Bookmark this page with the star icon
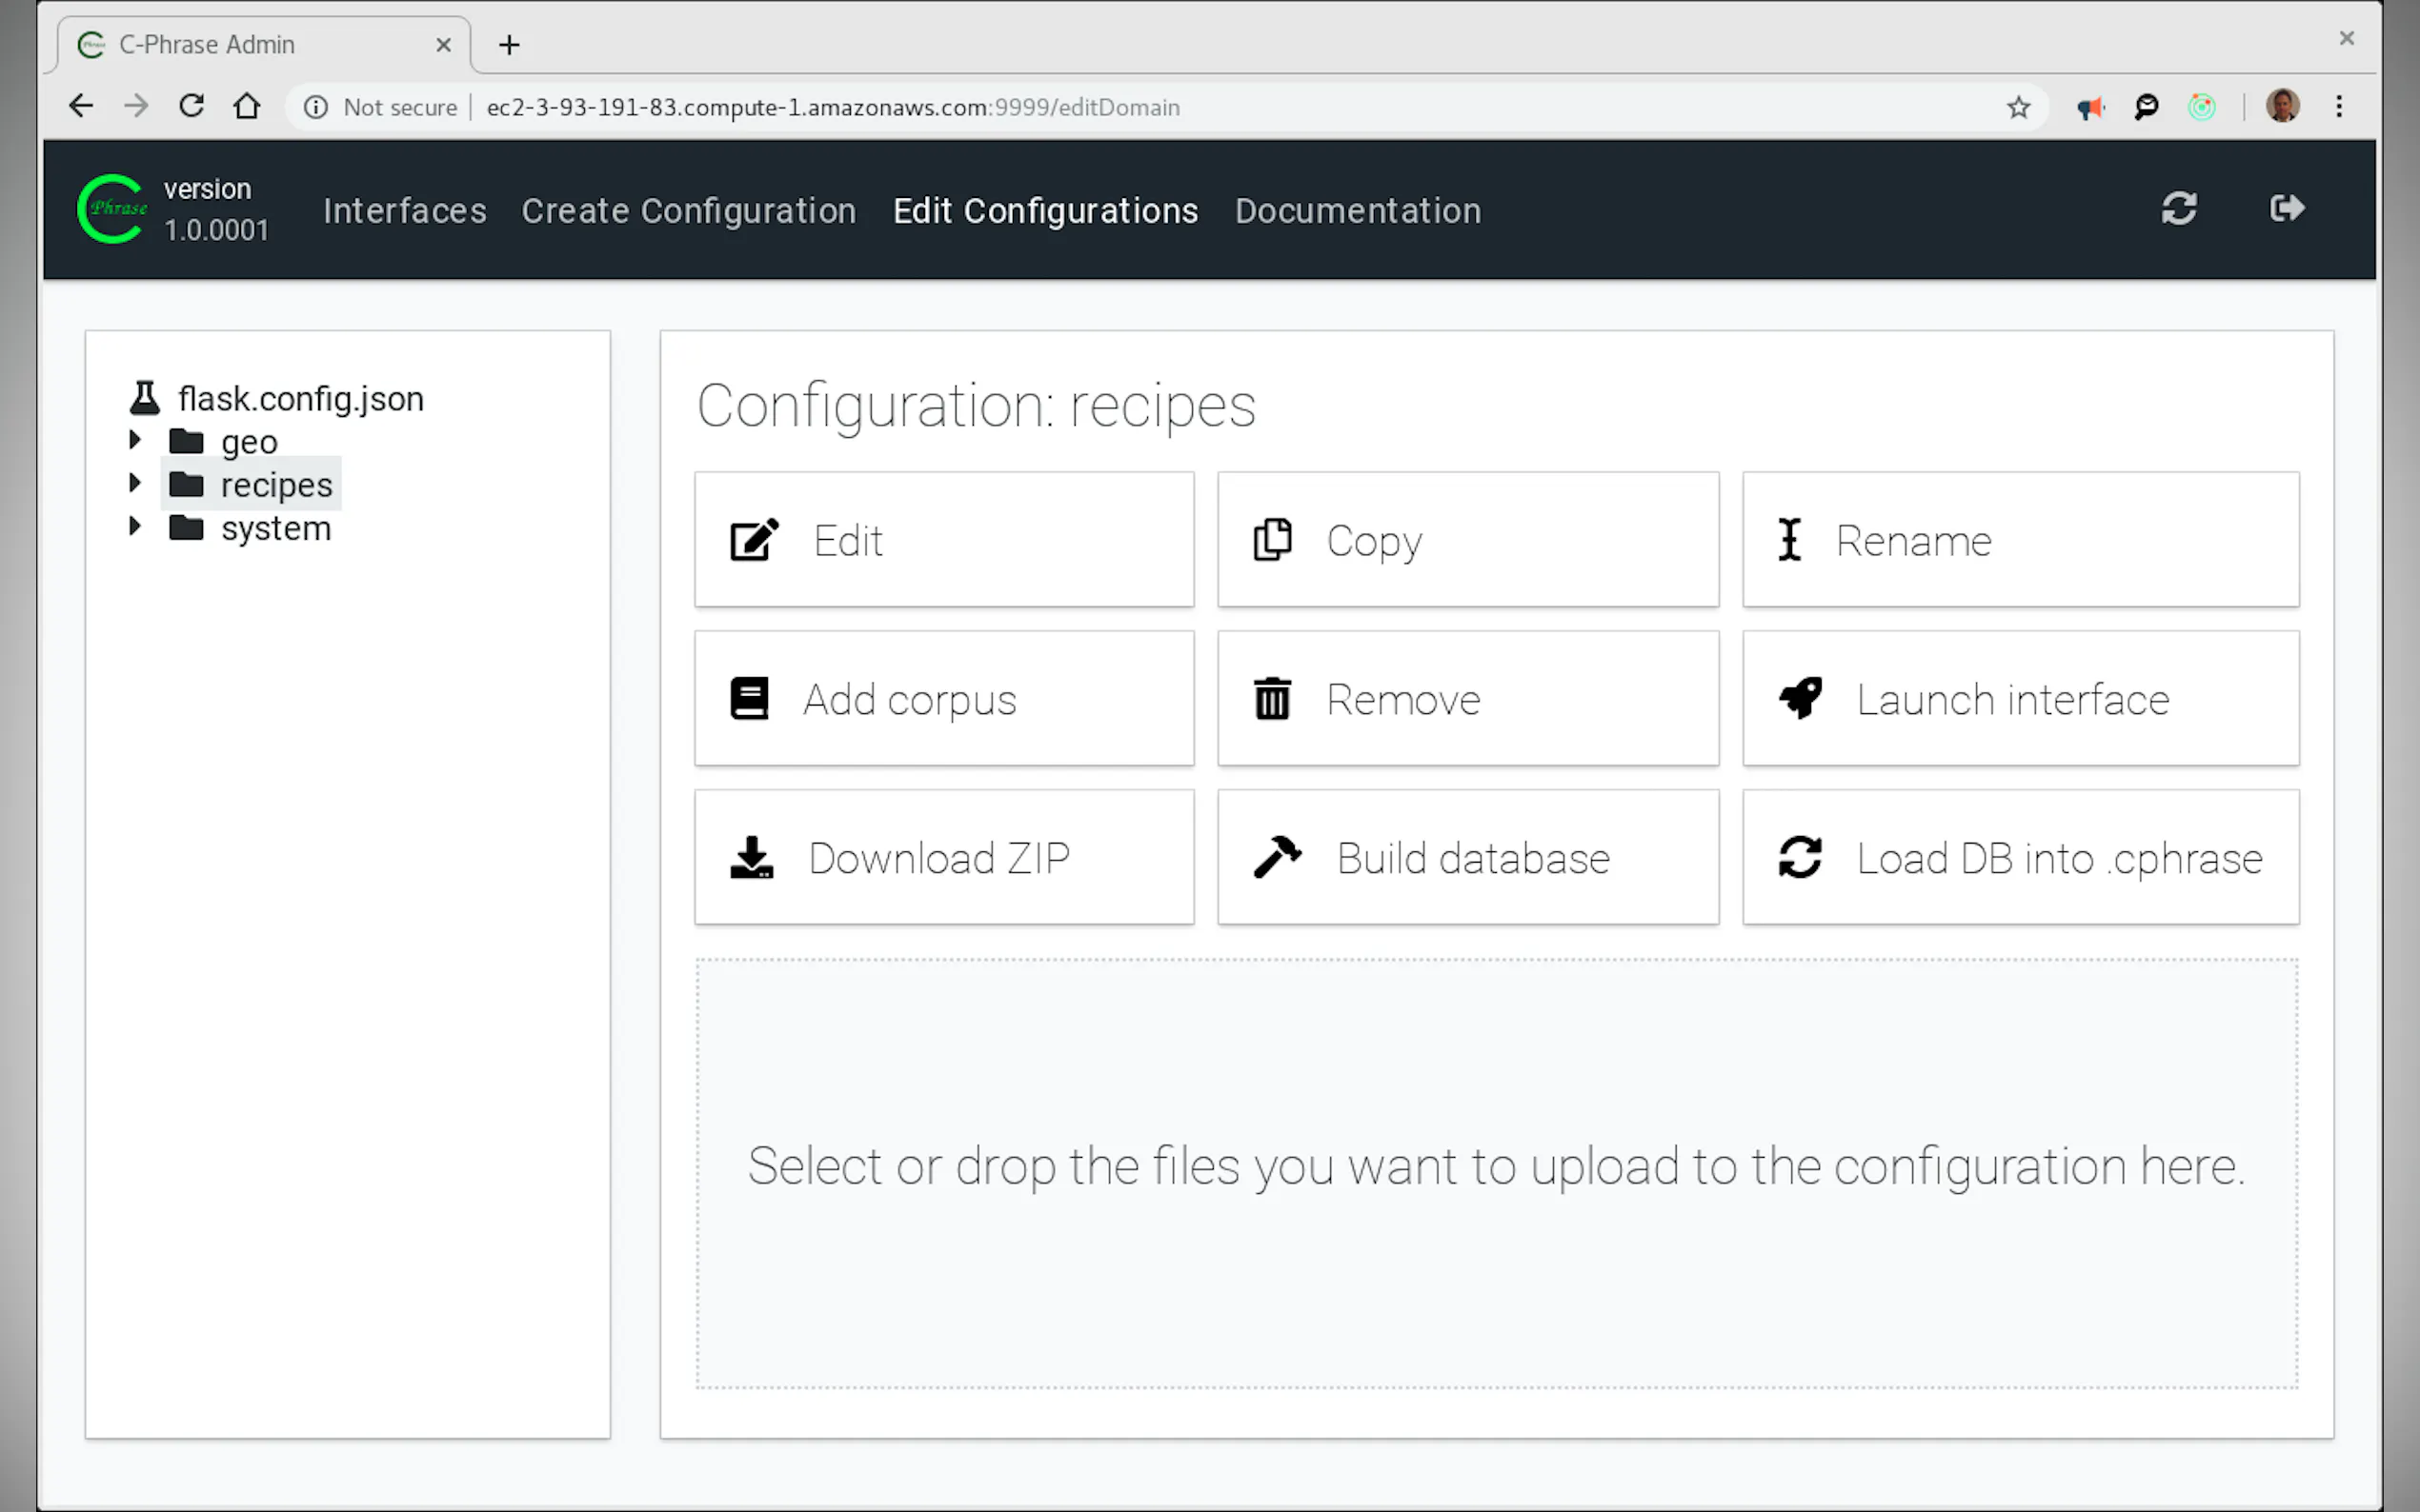This screenshot has width=2420, height=1512. click(2018, 107)
